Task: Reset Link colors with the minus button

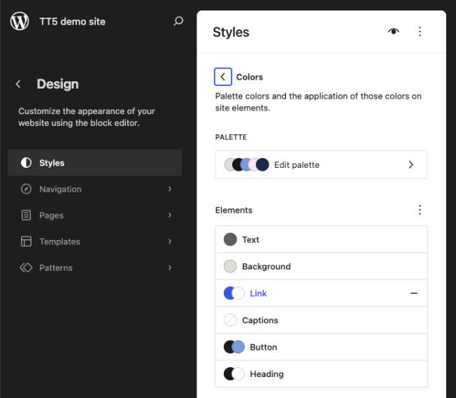Action: 414,294
